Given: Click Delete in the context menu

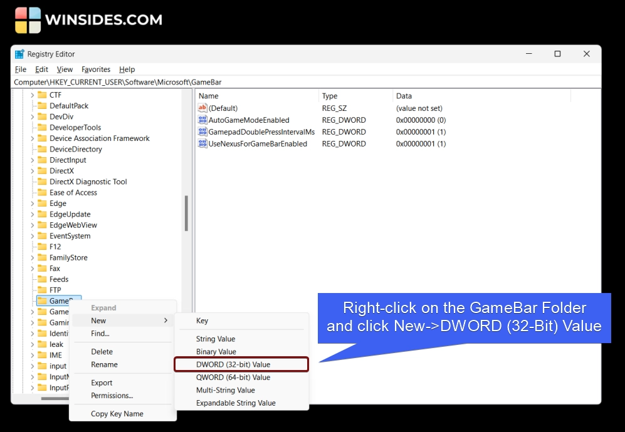Looking at the screenshot, I should tap(123, 352).
